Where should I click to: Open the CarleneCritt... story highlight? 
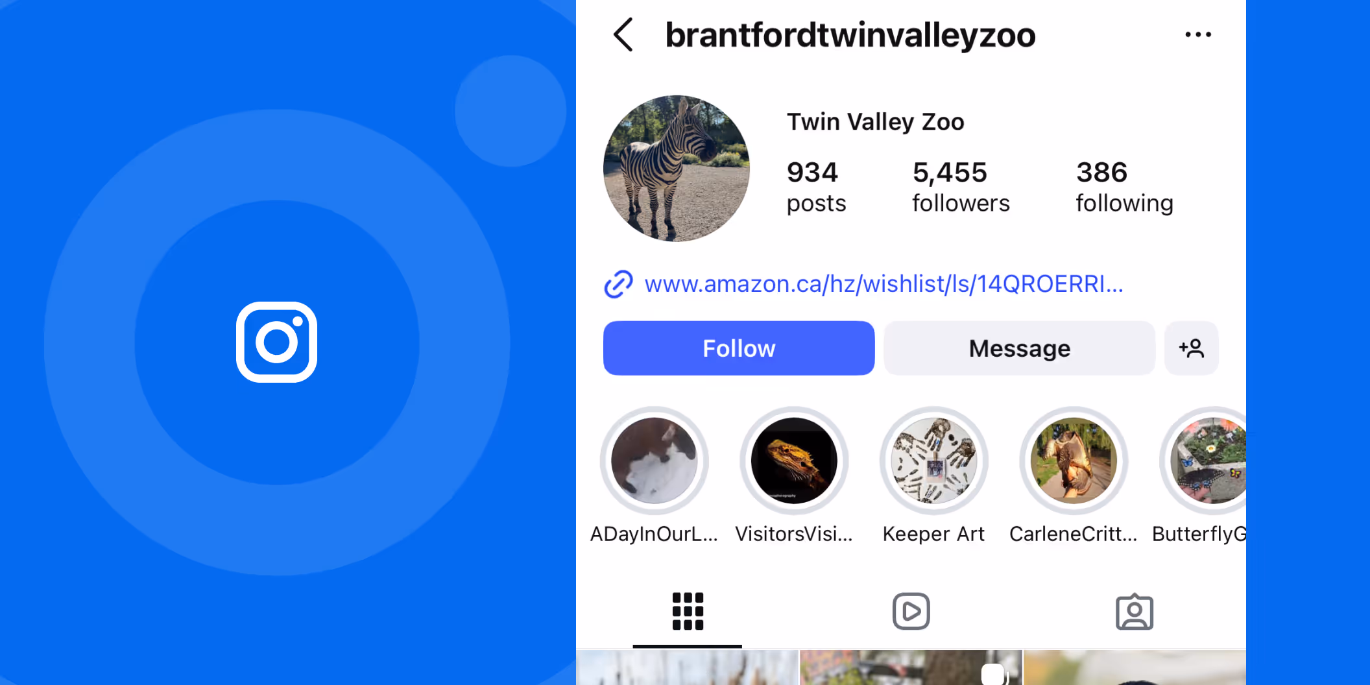pyautogui.click(x=1074, y=461)
